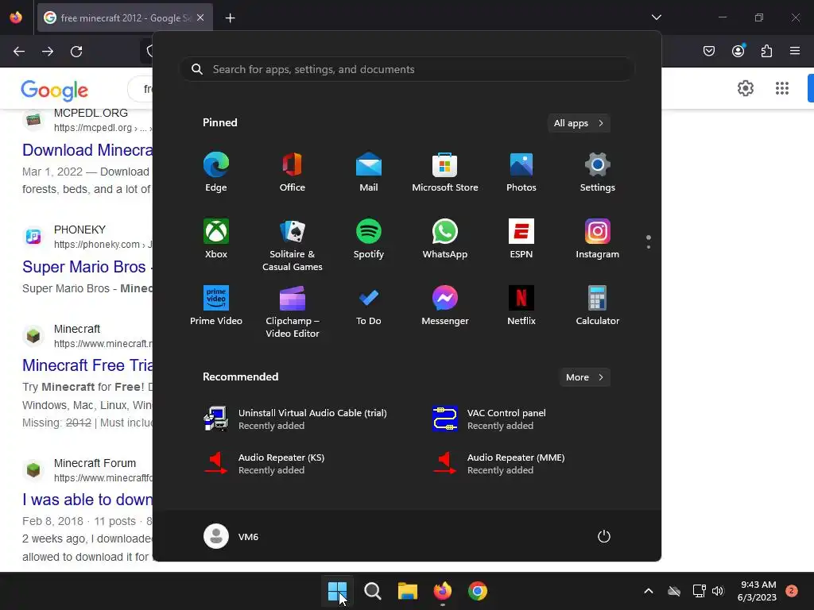
Task: Select the free minecraft 2012 tab
Action: tap(125, 17)
